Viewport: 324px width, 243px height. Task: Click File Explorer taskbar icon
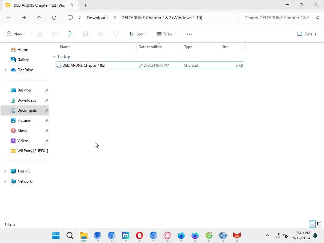point(84,235)
